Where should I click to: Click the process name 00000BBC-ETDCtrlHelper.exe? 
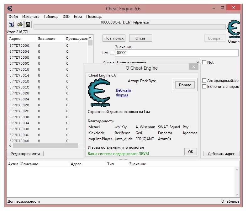pos(125,22)
